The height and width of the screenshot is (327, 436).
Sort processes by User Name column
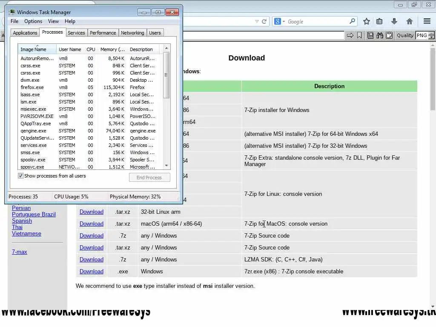pos(70,49)
